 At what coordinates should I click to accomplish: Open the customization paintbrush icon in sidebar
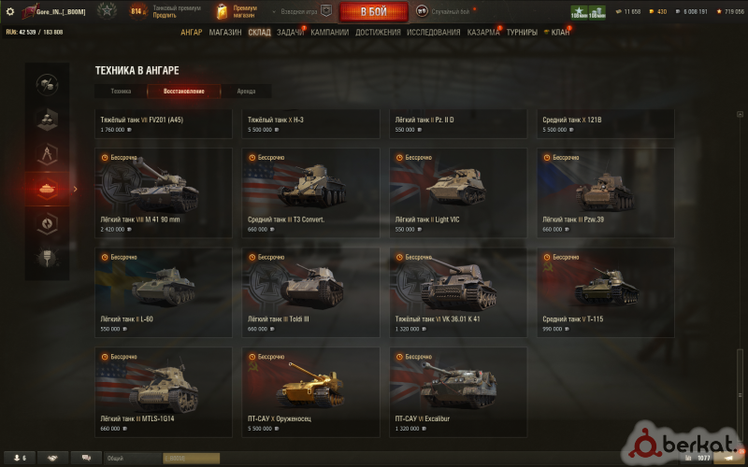tap(47, 259)
